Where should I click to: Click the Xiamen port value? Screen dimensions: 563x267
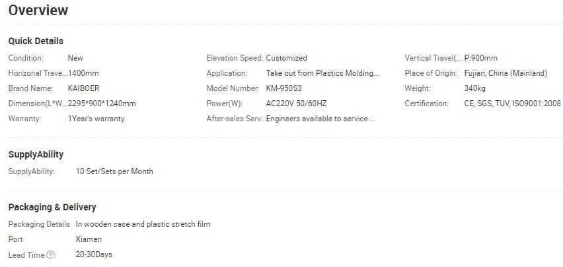pos(89,239)
